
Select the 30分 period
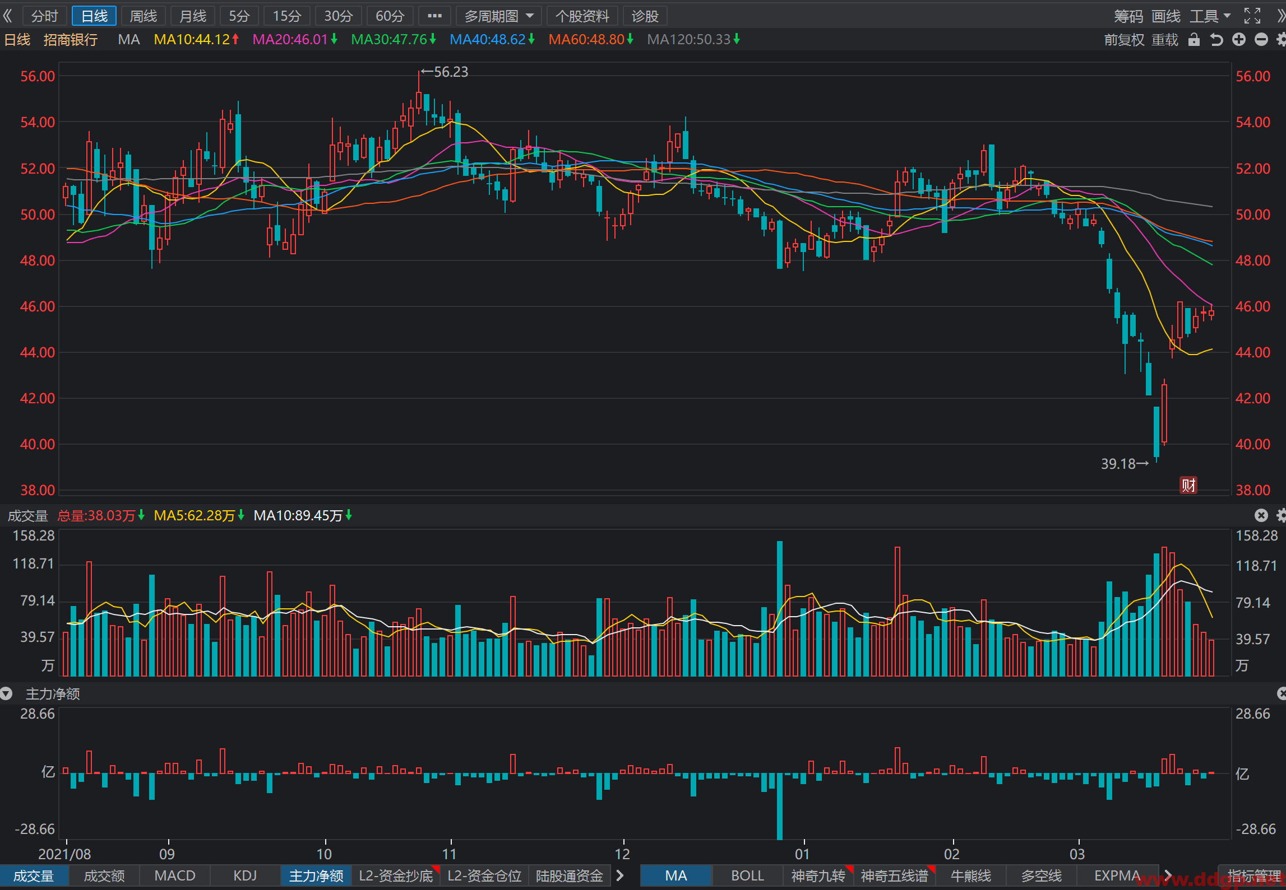(339, 16)
